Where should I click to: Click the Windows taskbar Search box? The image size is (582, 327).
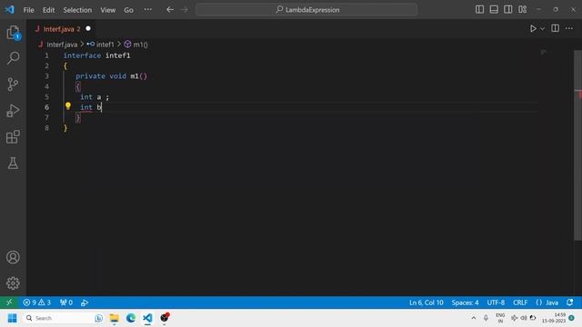pos(63,318)
